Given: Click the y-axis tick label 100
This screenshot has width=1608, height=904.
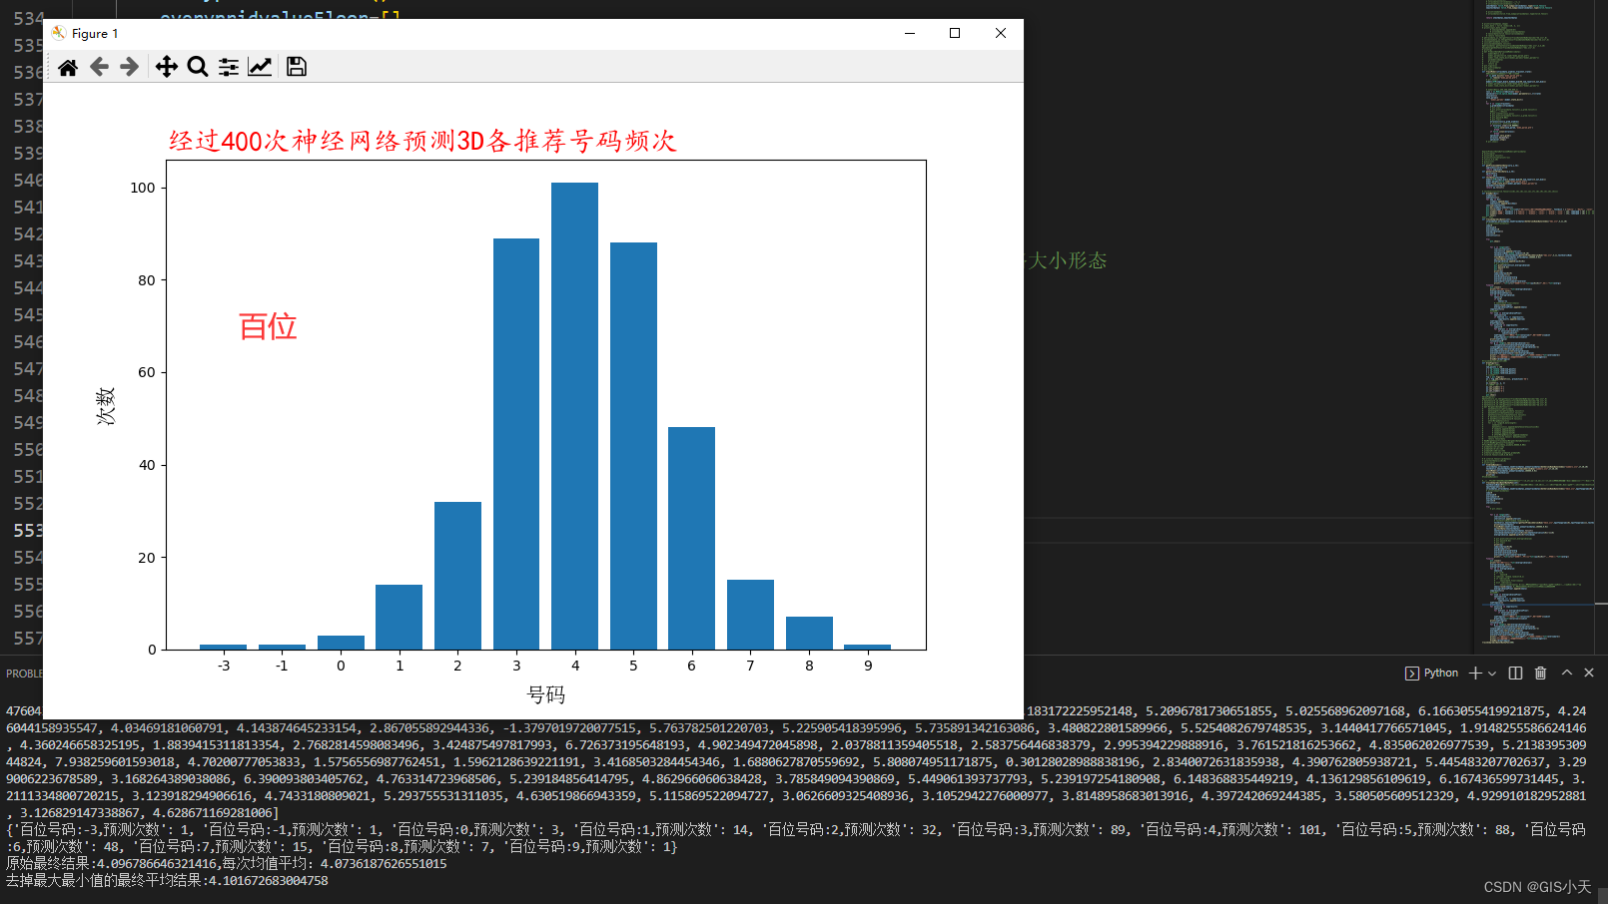Looking at the screenshot, I should pos(143,188).
